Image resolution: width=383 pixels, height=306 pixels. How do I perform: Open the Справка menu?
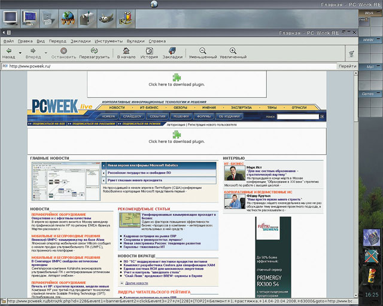click(157, 41)
